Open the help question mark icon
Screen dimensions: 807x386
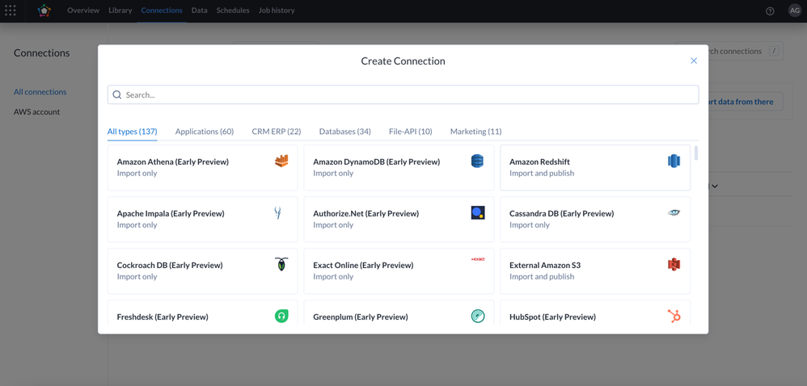click(x=770, y=10)
